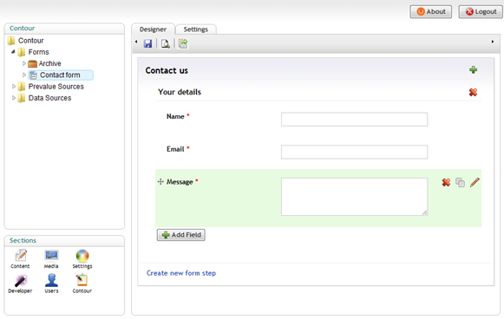The height and width of the screenshot is (319, 504).
Task: Click Create new form step link
Action: [x=181, y=273]
